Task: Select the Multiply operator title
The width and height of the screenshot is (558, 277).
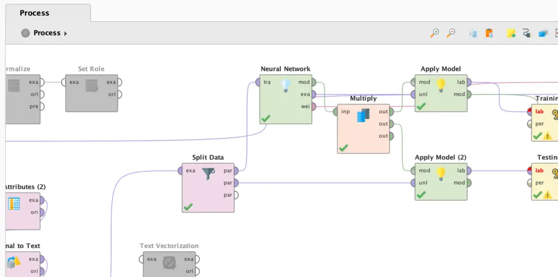Action: [363, 99]
